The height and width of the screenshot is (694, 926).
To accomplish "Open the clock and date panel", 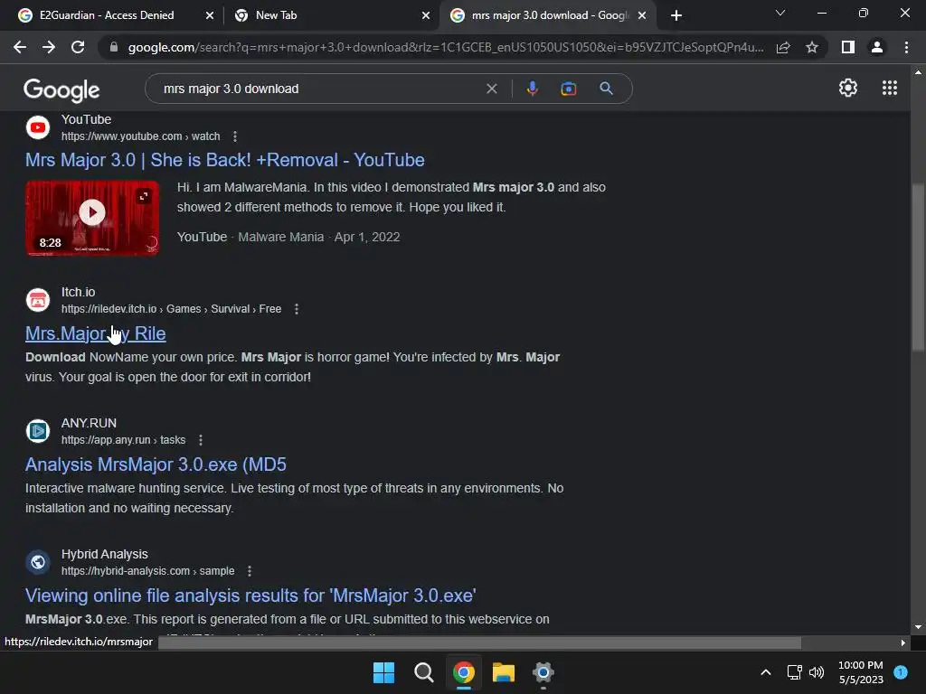I will [x=861, y=672].
